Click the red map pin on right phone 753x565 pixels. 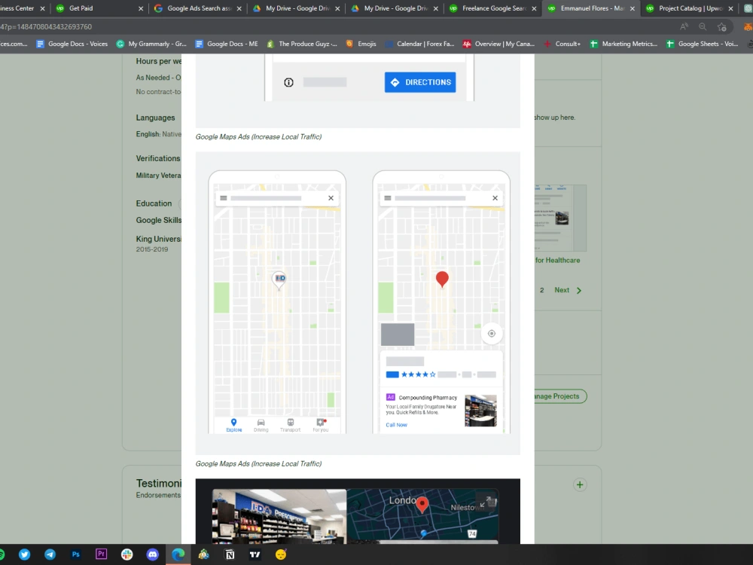442,279
